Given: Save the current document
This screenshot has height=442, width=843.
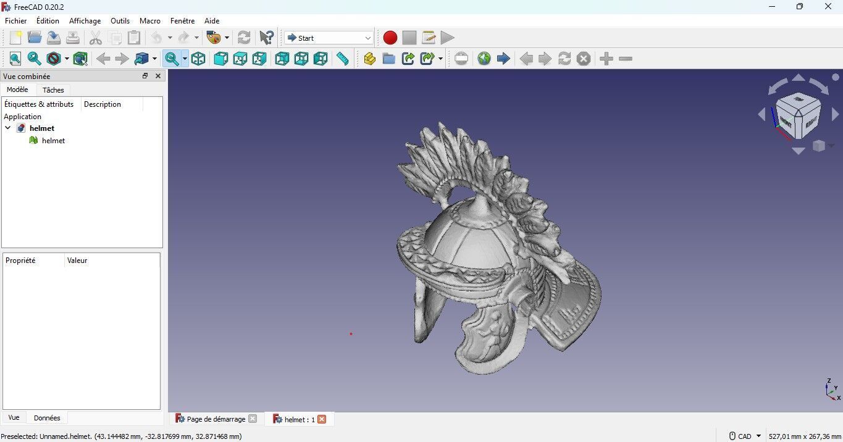Looking at the screenshot, I should tap(54, 38).
